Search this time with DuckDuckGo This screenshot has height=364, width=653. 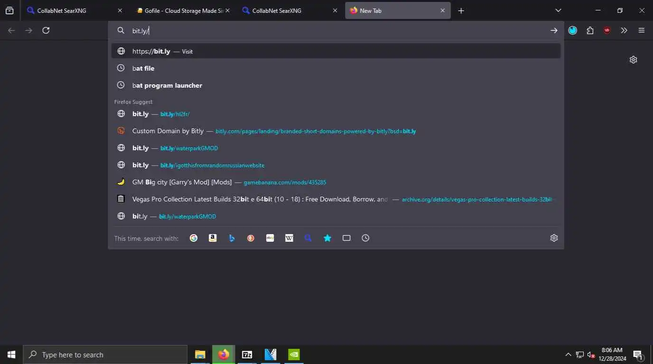click(251, 238)
